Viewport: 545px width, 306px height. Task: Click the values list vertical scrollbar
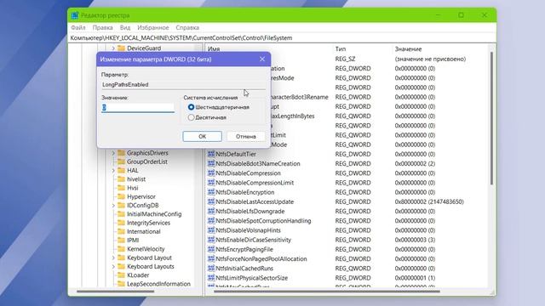click(491, 118)
